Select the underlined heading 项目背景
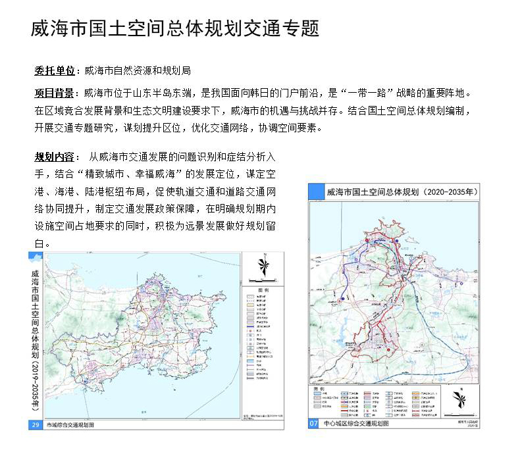This screenshot has height=454, width=522. 54,93
